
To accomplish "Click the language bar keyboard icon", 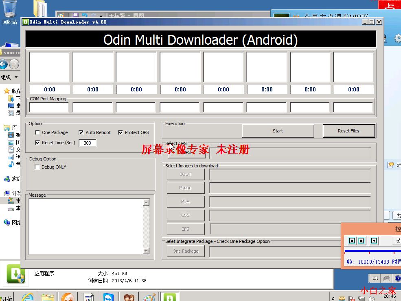I will 387,278.
